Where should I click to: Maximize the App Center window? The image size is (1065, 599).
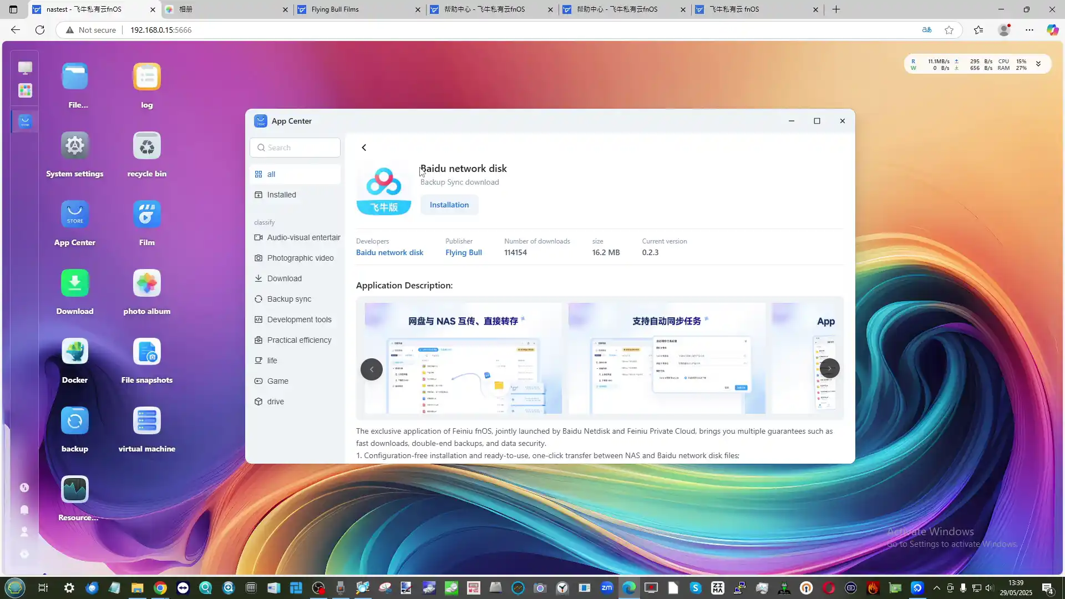point(817,121)
